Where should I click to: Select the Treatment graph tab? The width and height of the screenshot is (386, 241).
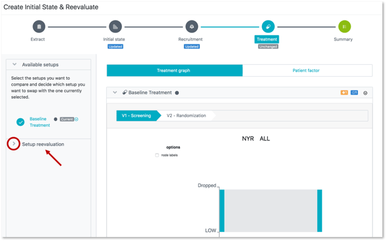(x=174, y=70)
